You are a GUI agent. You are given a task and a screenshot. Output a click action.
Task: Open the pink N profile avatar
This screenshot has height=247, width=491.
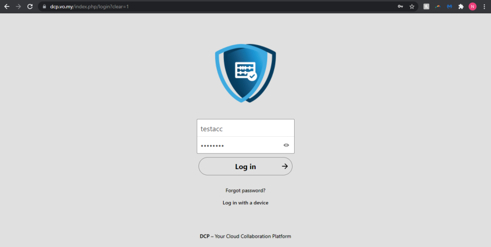(x=472, y=7)
